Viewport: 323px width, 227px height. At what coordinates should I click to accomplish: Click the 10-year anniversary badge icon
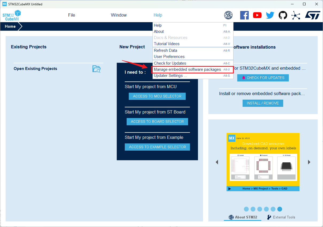coord(228,15)
